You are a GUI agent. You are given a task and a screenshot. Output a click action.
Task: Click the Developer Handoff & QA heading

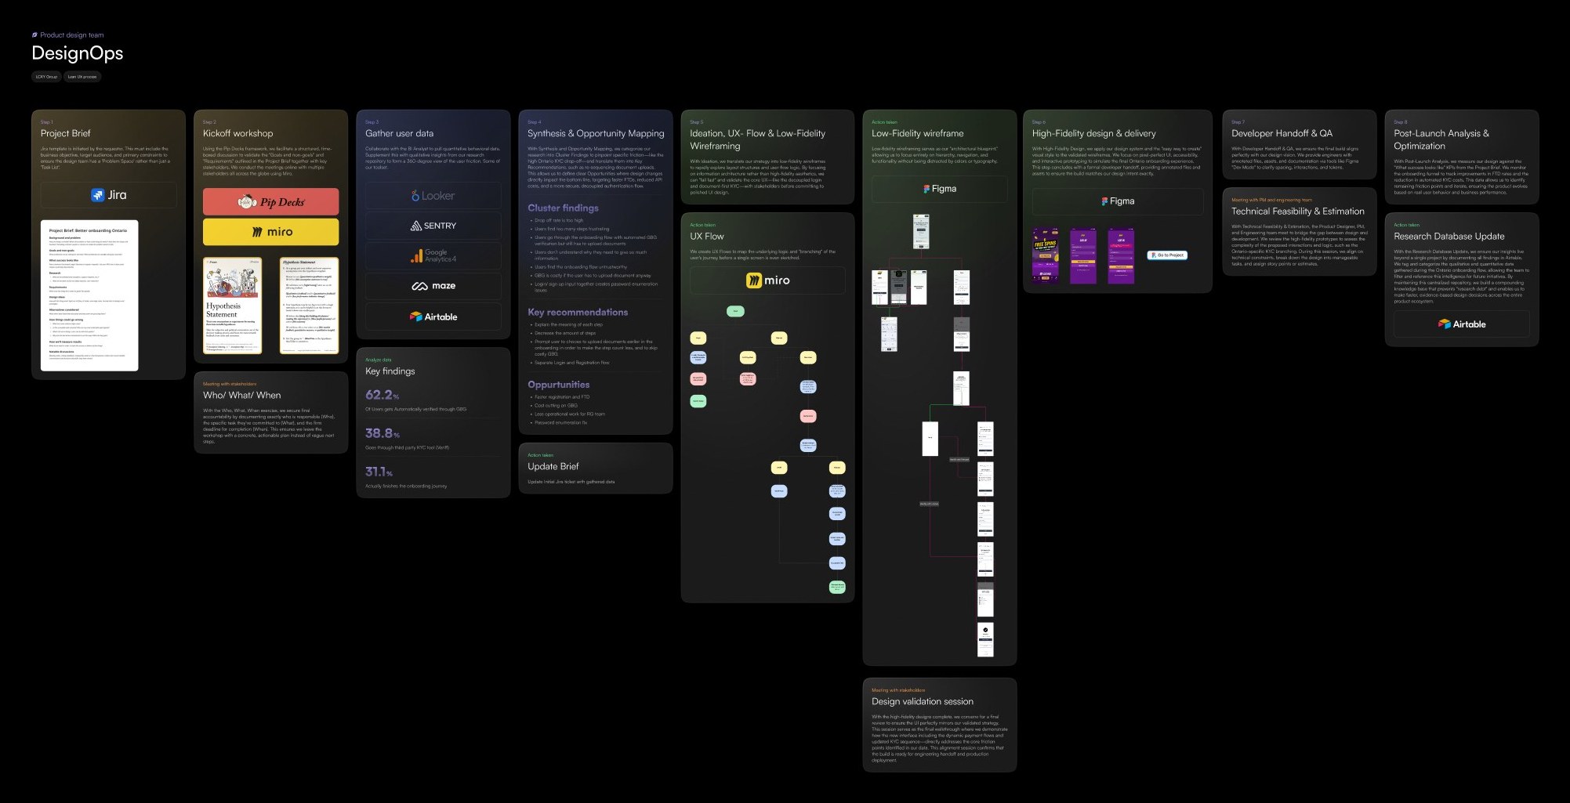click(1282, 133)
